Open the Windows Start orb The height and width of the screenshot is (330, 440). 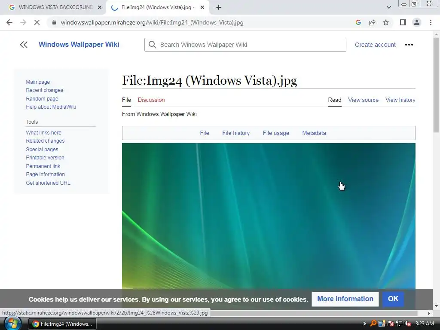(12, 323)
